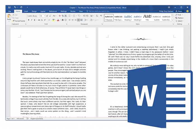The image size is (196, 129).
Task: Switch to the Insert ribbon tab
Action: point(26,11)
